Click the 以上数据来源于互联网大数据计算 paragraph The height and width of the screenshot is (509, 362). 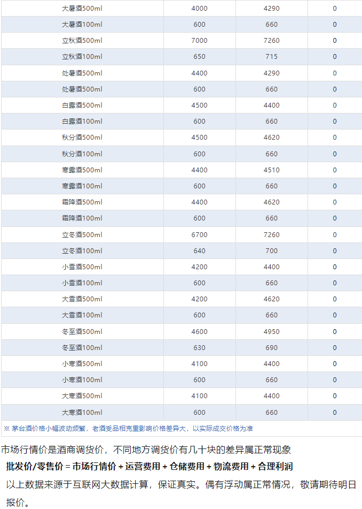coord(181,493)
